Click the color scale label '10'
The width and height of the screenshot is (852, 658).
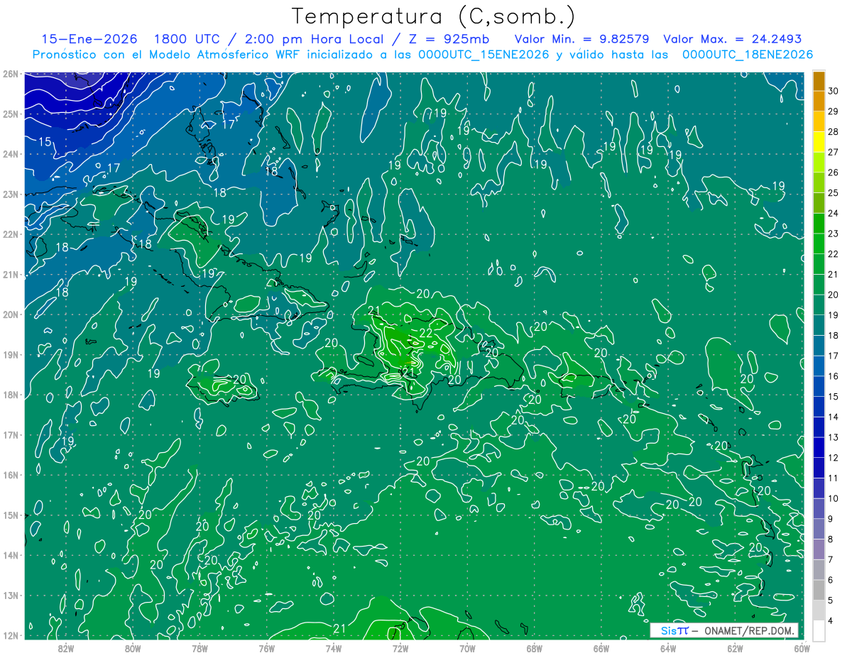pyautogui.click(x=834, y=498)
